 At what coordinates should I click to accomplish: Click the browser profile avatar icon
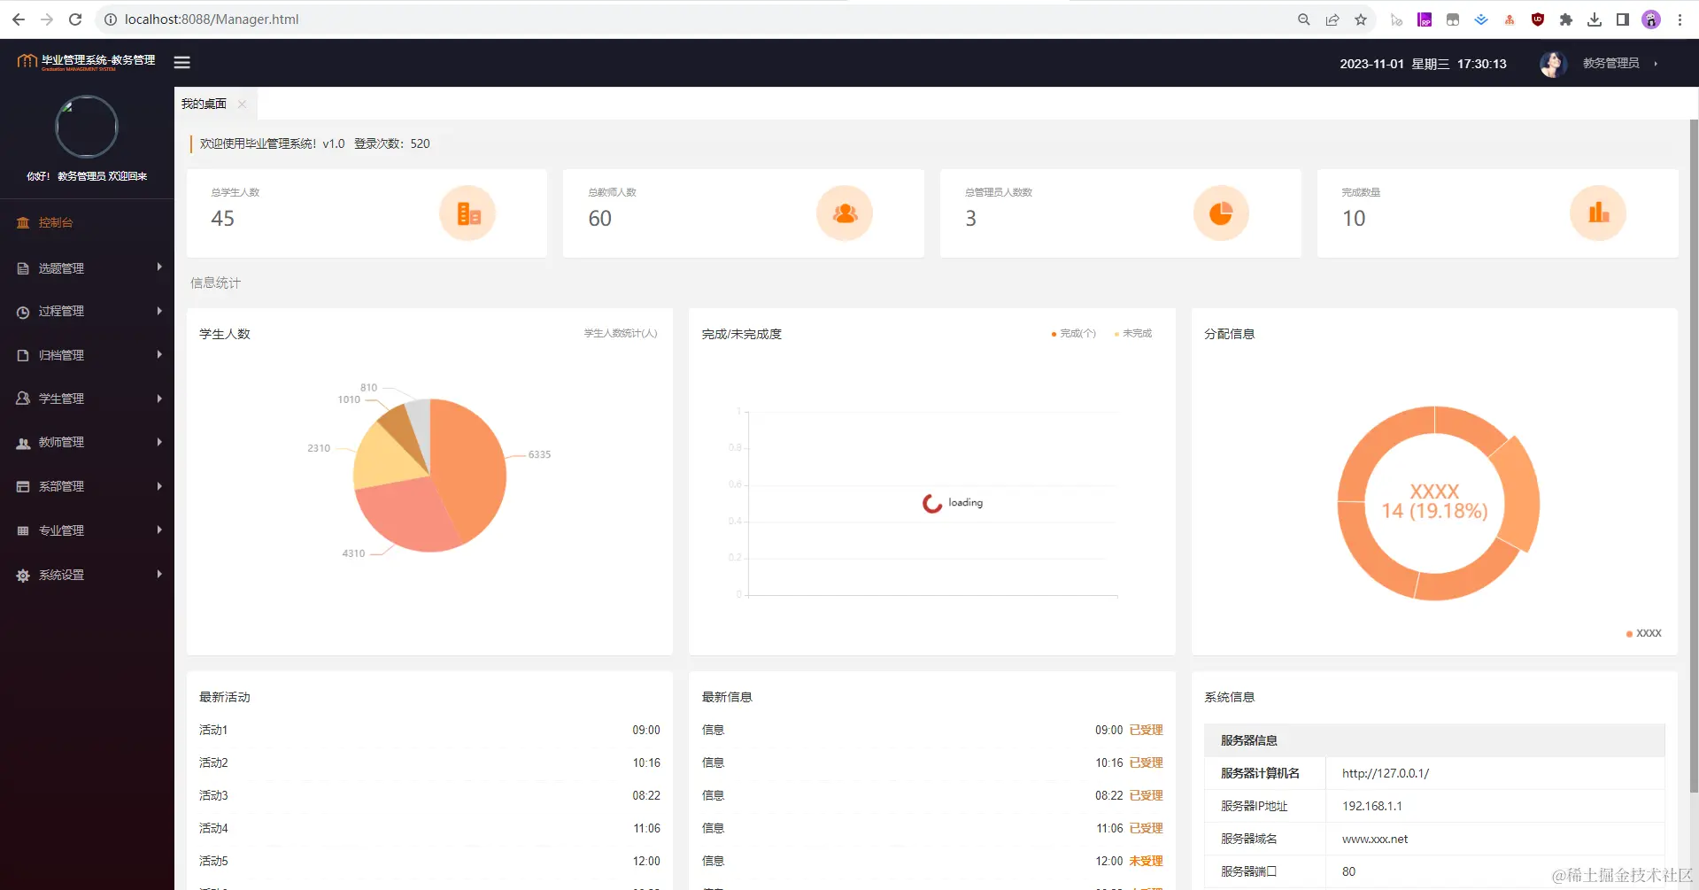[1651, 19]
